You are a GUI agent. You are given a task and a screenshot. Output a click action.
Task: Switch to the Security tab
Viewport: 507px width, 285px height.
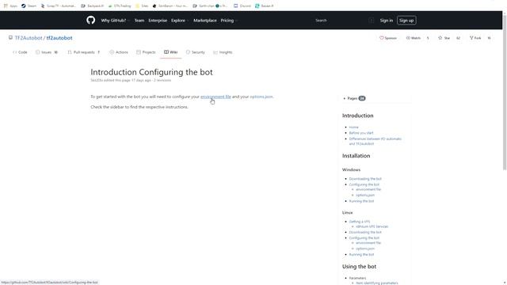coord(196,52)
